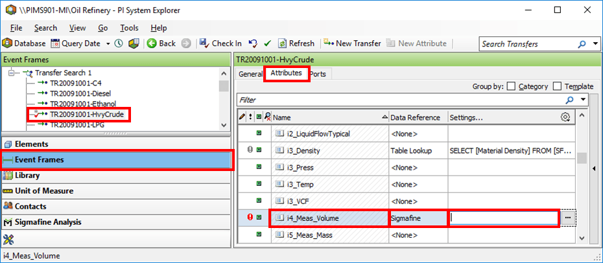
Task: Check In the pending changes
Action: click(220, 43)
